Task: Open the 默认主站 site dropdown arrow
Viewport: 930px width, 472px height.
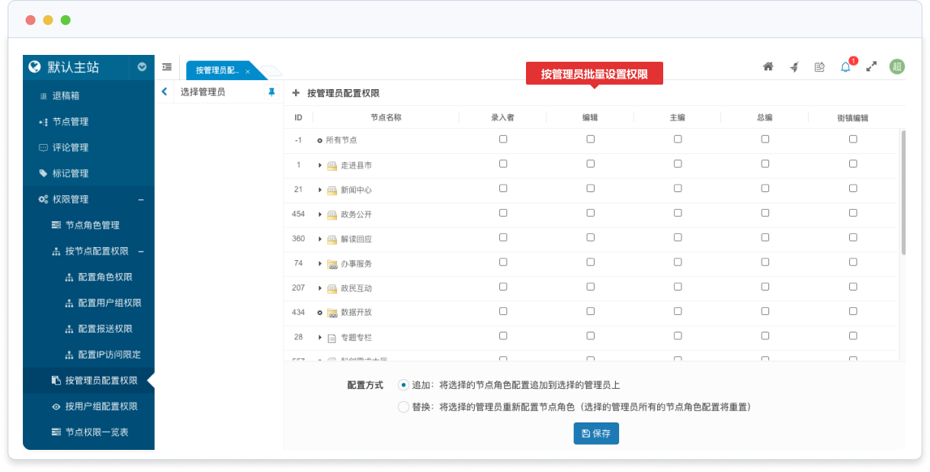Action: (x=142, y=67)
